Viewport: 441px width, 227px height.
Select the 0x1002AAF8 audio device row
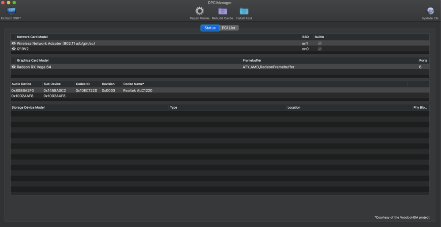click(x=22, y=95)
